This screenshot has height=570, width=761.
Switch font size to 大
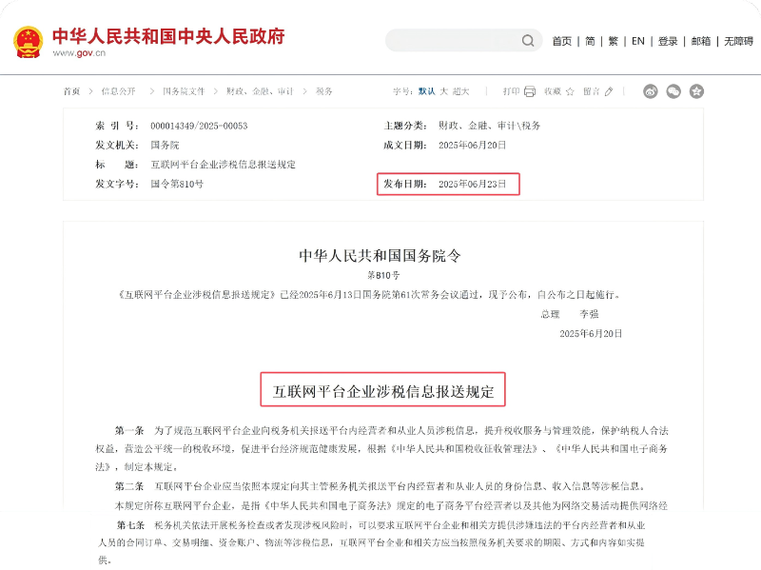coord(443,90)
